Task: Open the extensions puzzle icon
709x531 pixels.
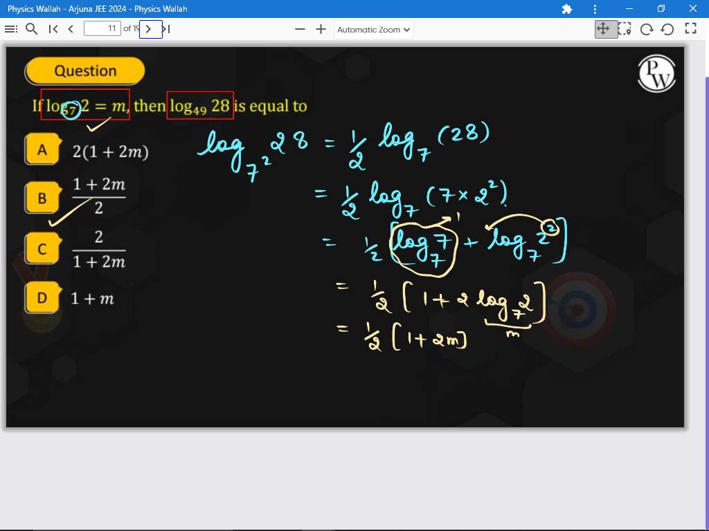Action: pos(567,9)
